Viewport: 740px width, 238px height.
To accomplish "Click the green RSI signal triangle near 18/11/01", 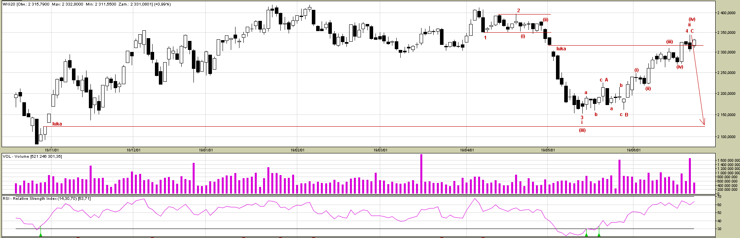I will click(x=40, y=235).
